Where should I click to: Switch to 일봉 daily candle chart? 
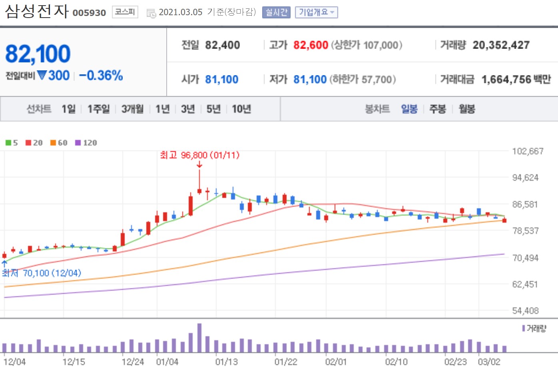pos(409,109)
